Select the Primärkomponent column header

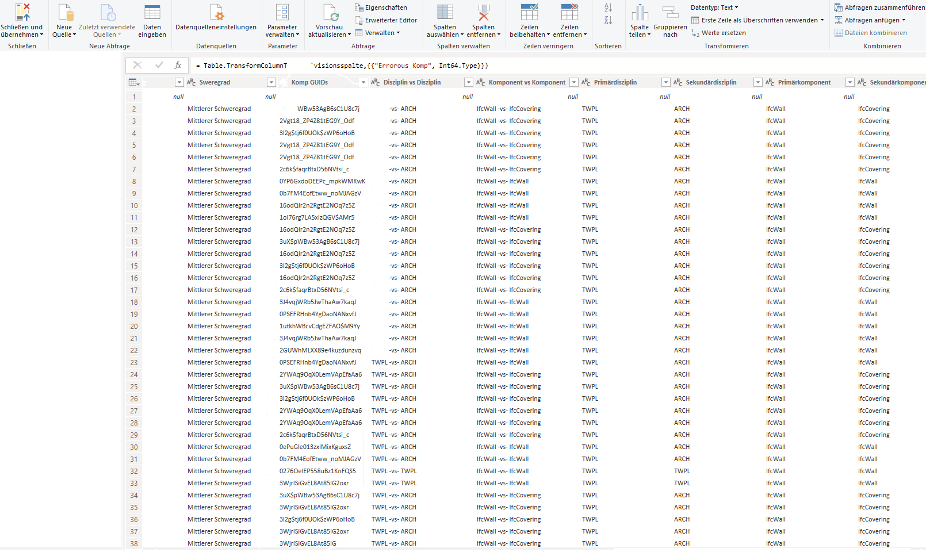pos(804,82)
